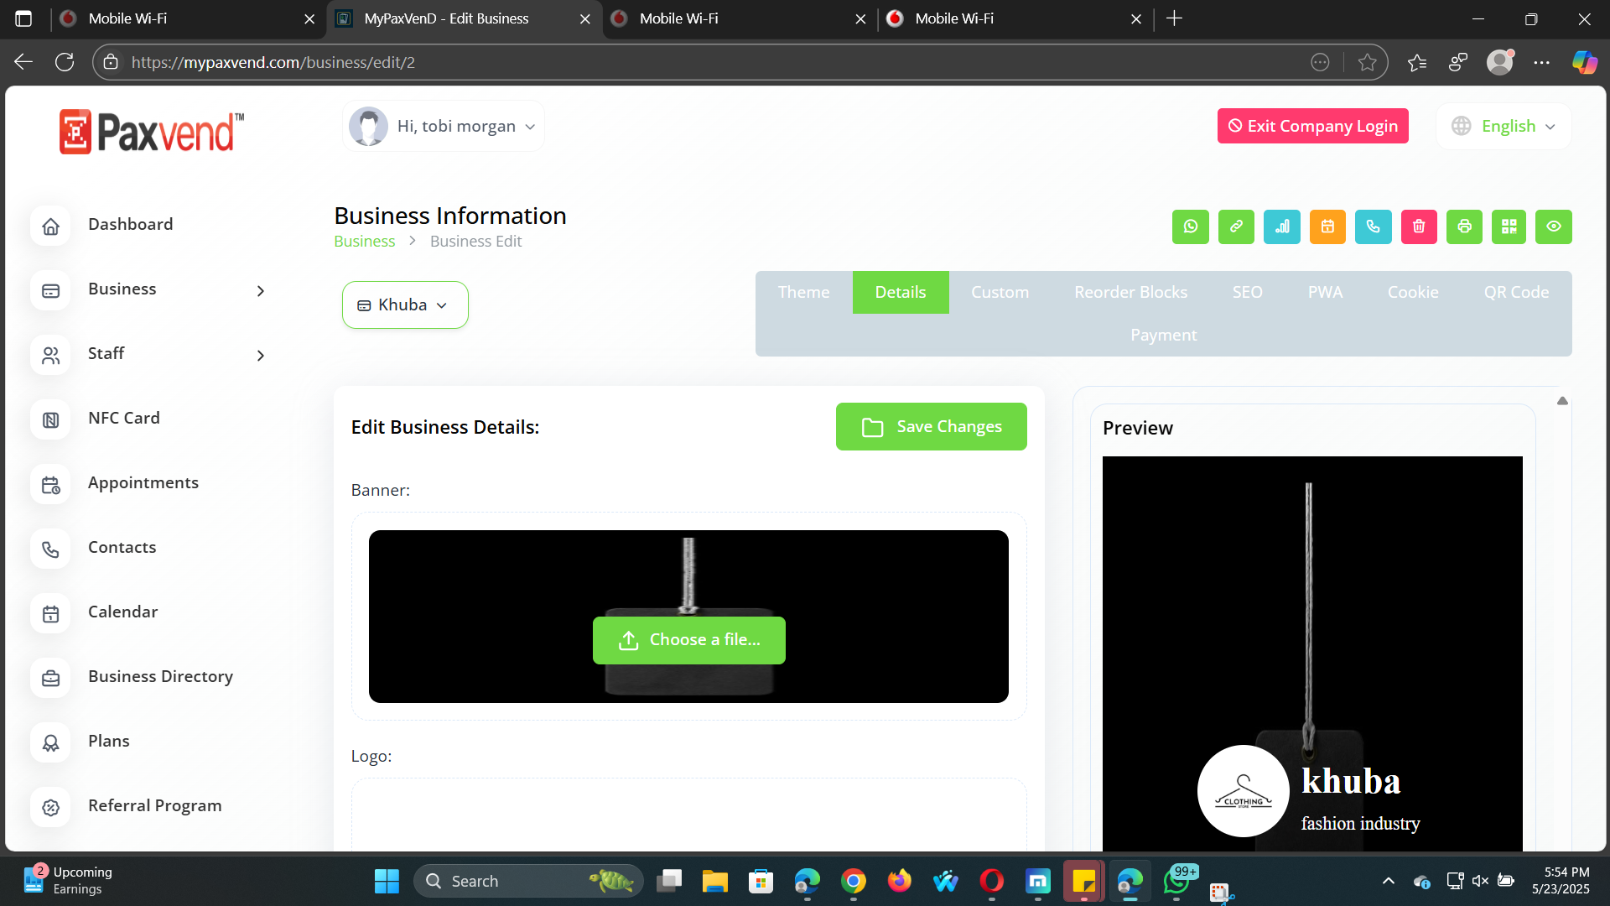Screen dimensions: 1610x906
Task: Click the green eye preview icon
Action: [x=1554, y=226]
